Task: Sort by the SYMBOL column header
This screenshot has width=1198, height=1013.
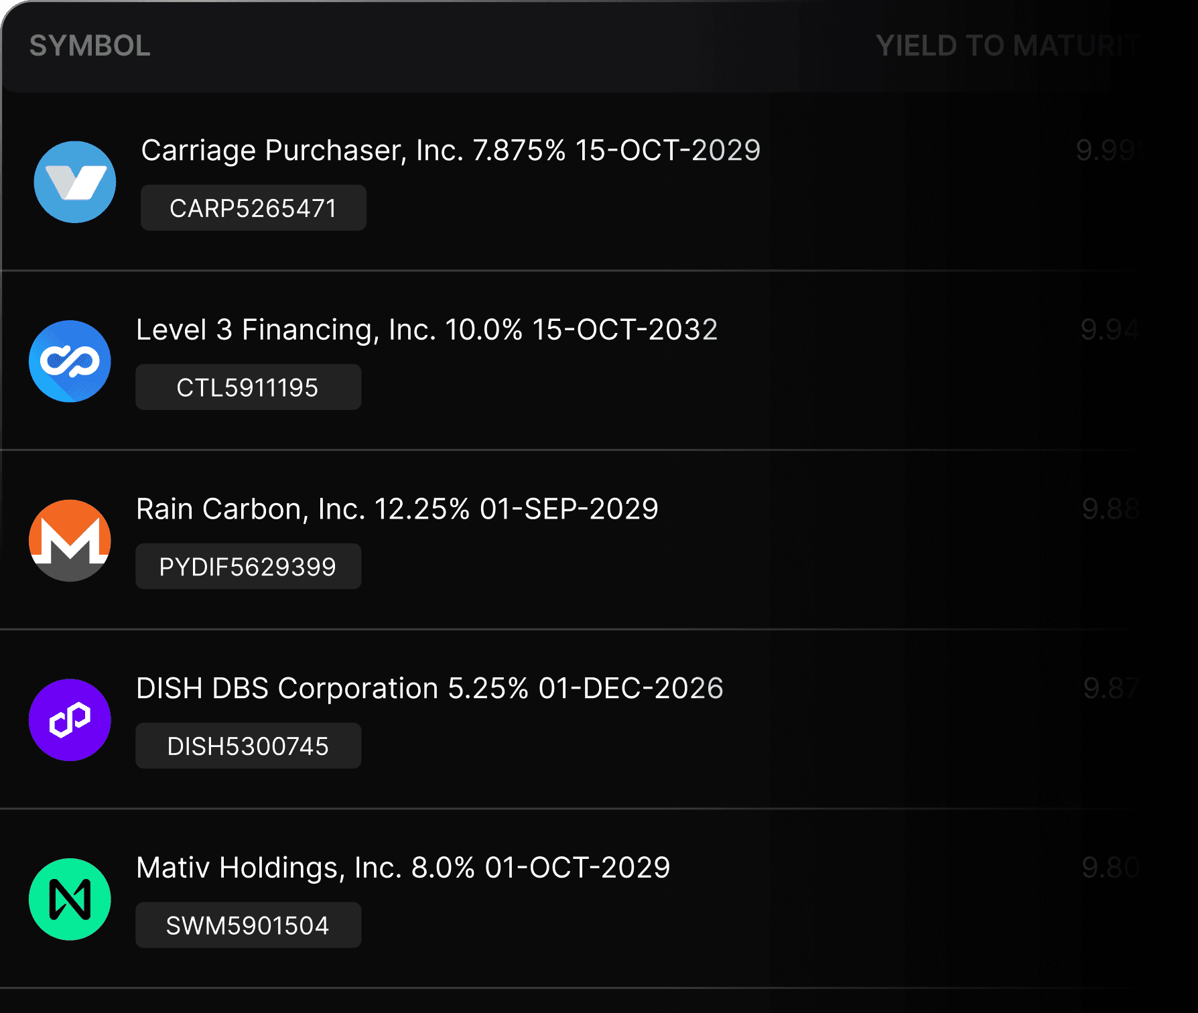Action: coord(90,46)
